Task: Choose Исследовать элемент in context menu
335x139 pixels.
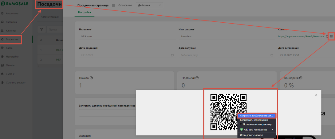Action: [257, 135]
